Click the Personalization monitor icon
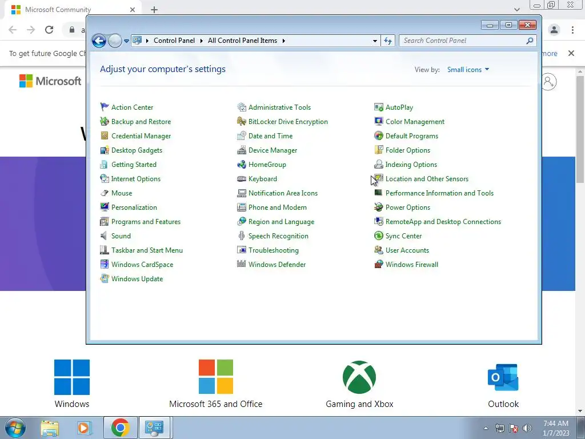Viewport: 585px width, 439px height. coord(105,207)
